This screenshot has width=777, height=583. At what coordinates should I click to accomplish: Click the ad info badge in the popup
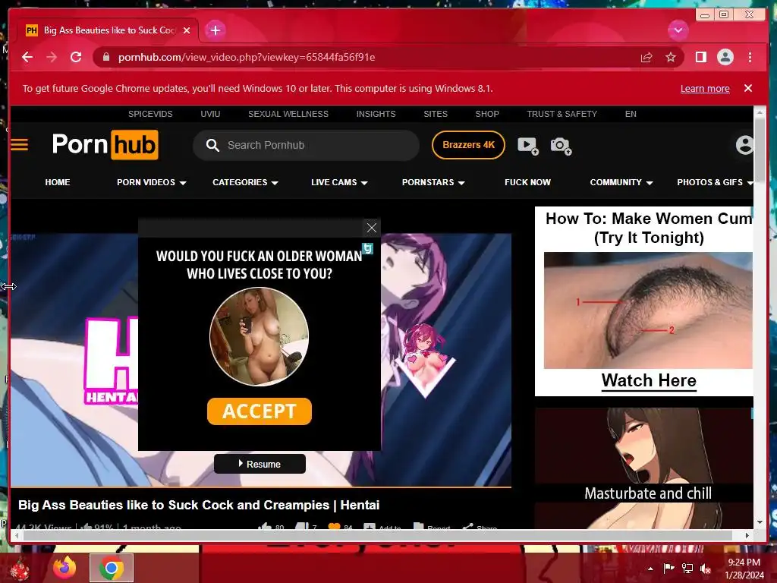pos(368,248)
